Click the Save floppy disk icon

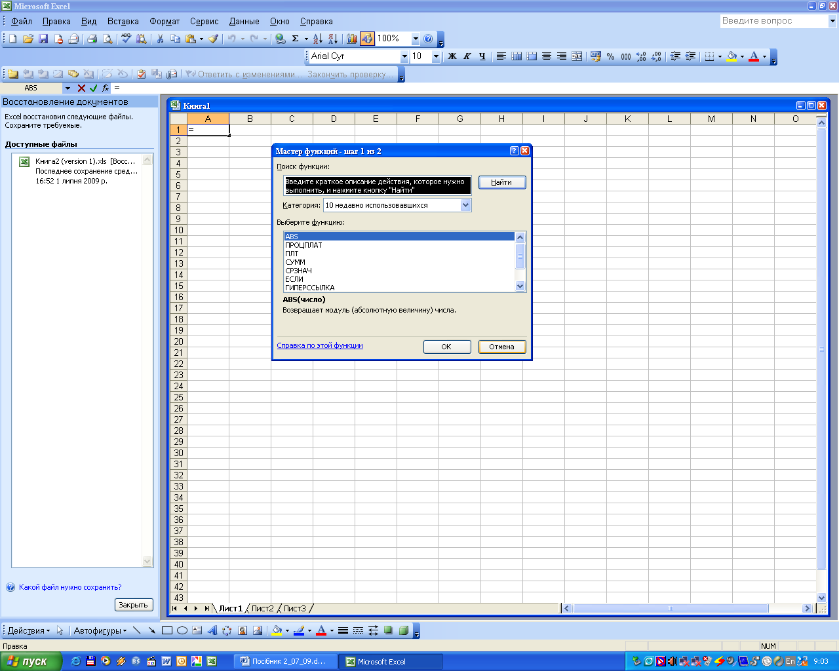coord(43,39)
